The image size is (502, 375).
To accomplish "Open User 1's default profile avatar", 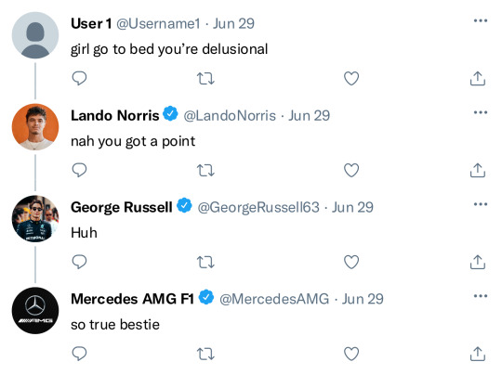I will tap(35, 35).
